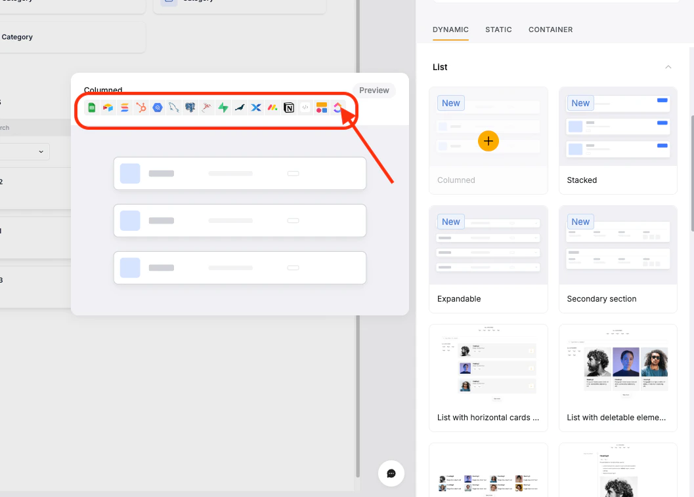Screen dimensions: 694x497
Task: Select the Supabase lightning bolt icon
Action: pos(223,108)
